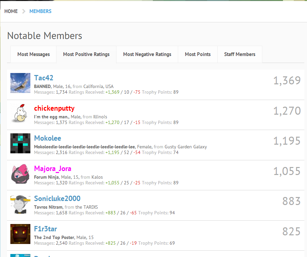Screen dimensions: 307x257
Task: Open Mokolee's pixelated creeper-style avatar
Action: 20,143
